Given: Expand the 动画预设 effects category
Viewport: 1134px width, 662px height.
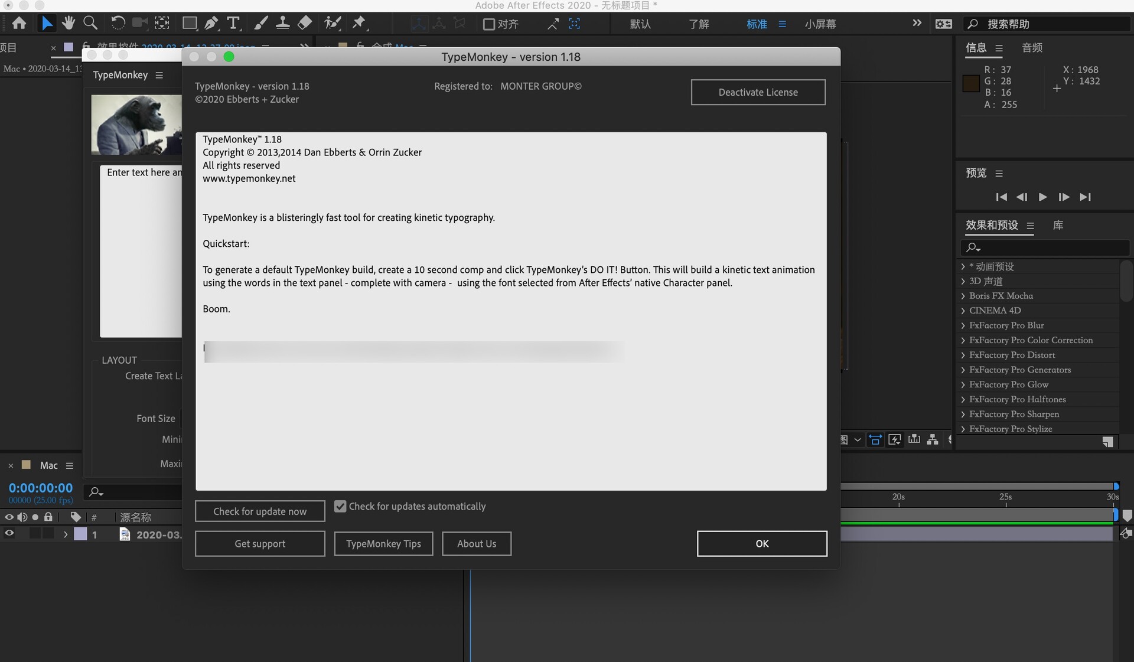Looking at the screenshot, I should (x=963, y=266).
